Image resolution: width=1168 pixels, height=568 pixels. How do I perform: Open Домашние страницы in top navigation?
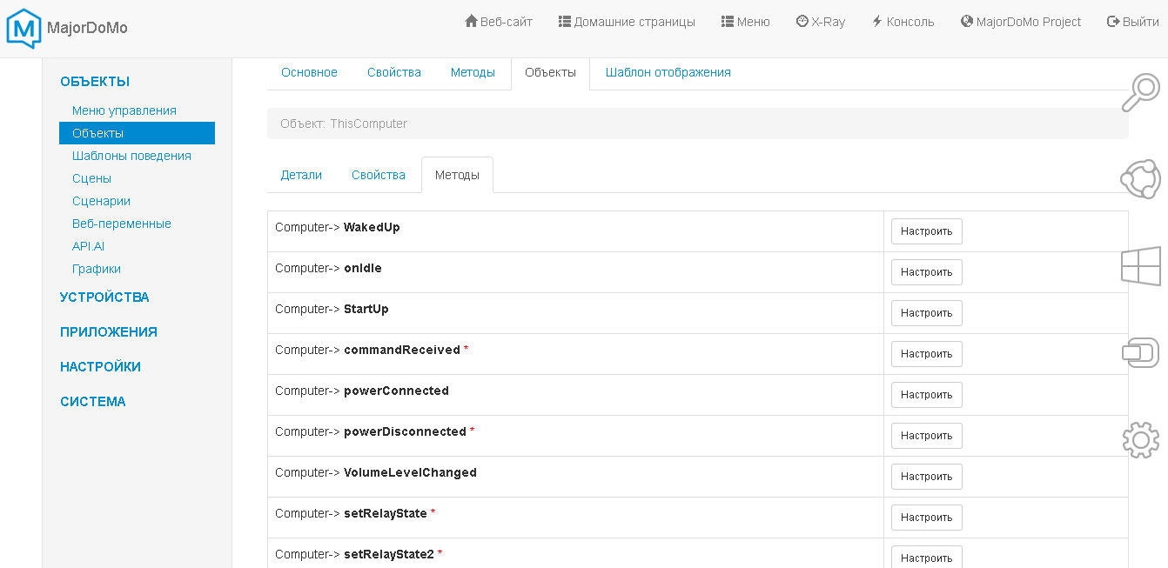pyautogui.click(x=627, y=22)
